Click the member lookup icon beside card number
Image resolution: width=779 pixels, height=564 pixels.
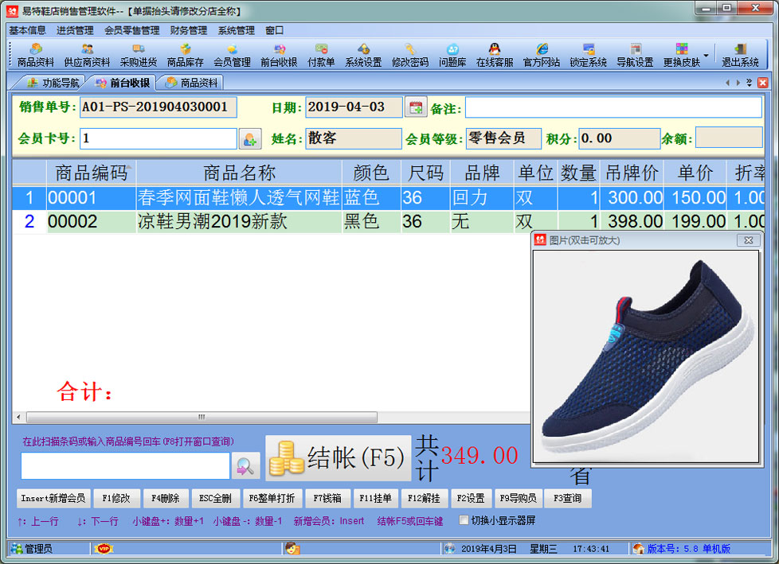(250, 139)
